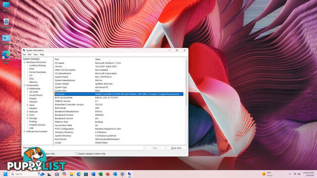The width and height of the screenshot is (317, 178).
Task: Open Microsoft Store from the taskbar
Action: (x=86, y=174)
